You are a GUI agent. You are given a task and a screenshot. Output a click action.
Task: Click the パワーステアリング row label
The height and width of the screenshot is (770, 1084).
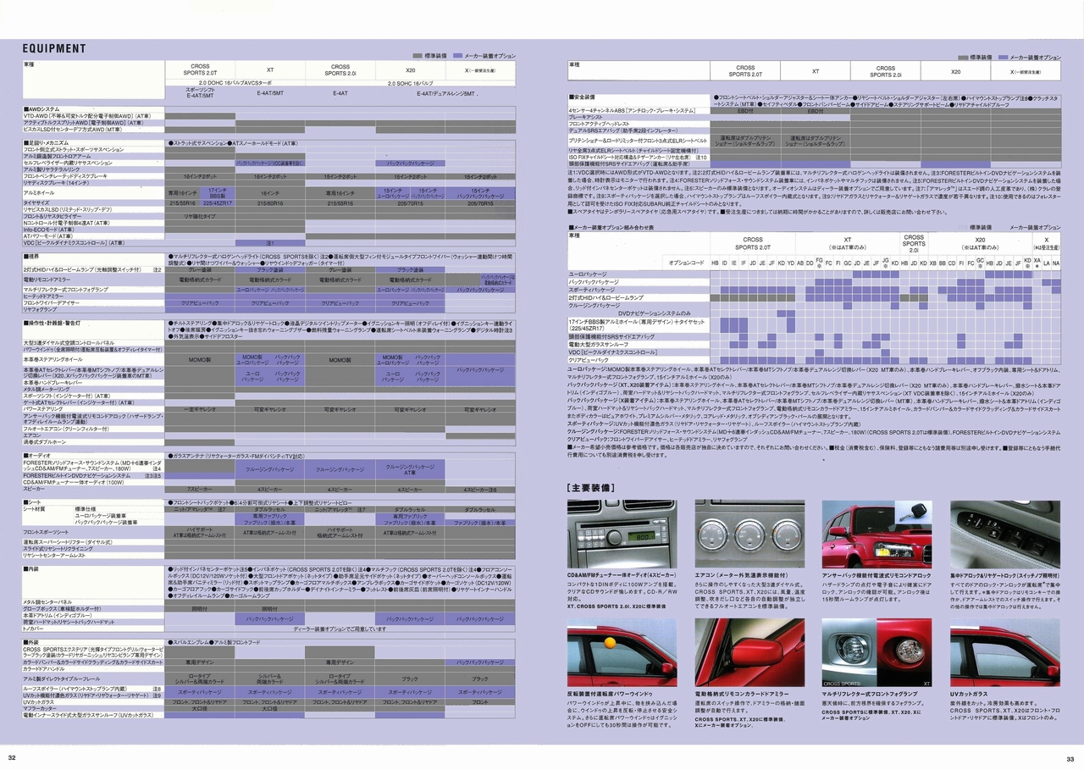click(44, 408)
